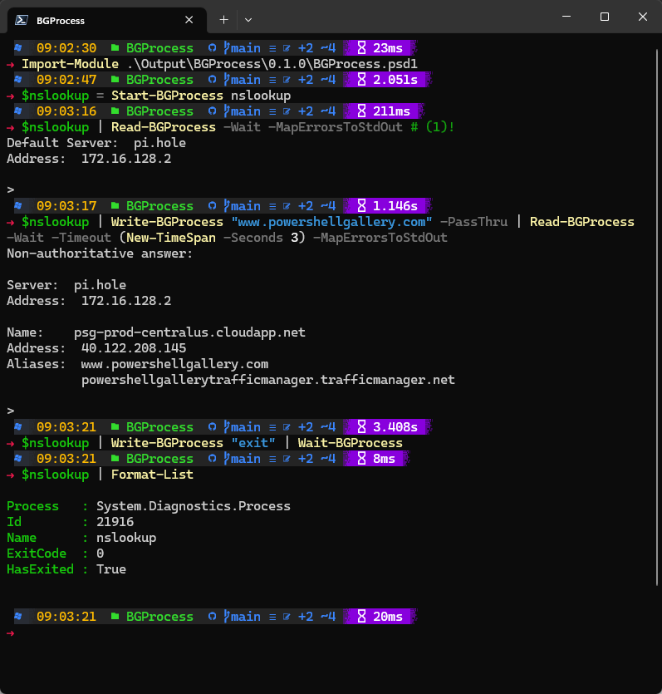Screen dimensions: 662x694
Task: Open the new tab profile dropdown
Action: point(248,20)
